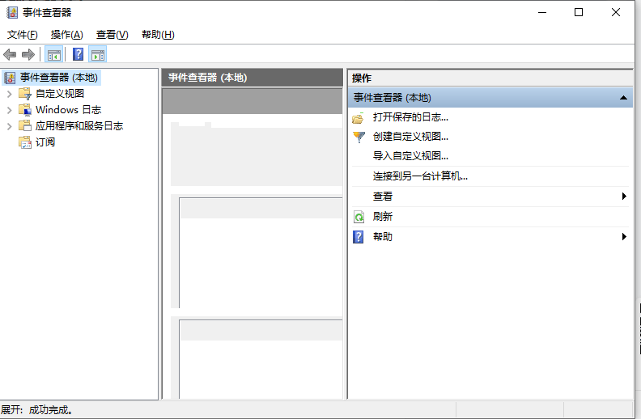Click the open-folder icon beside 打开保存的日志
Viewport: 641px width, 419px height.
point(358,118)
